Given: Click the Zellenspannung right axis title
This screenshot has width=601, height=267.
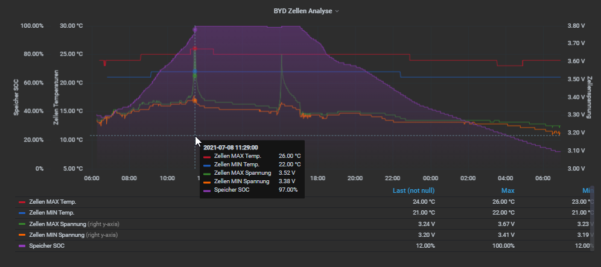Looking at the screenshot, I should tap(590, 97).
